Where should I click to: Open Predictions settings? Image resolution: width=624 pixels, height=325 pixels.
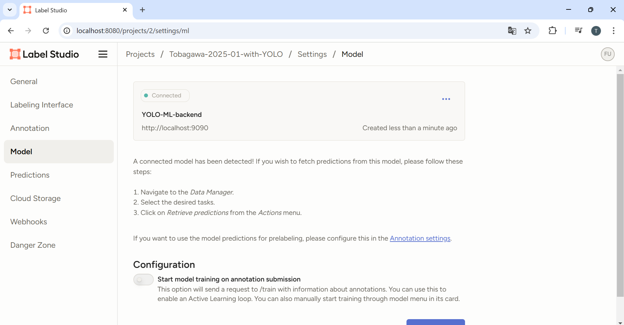[59, 175]
